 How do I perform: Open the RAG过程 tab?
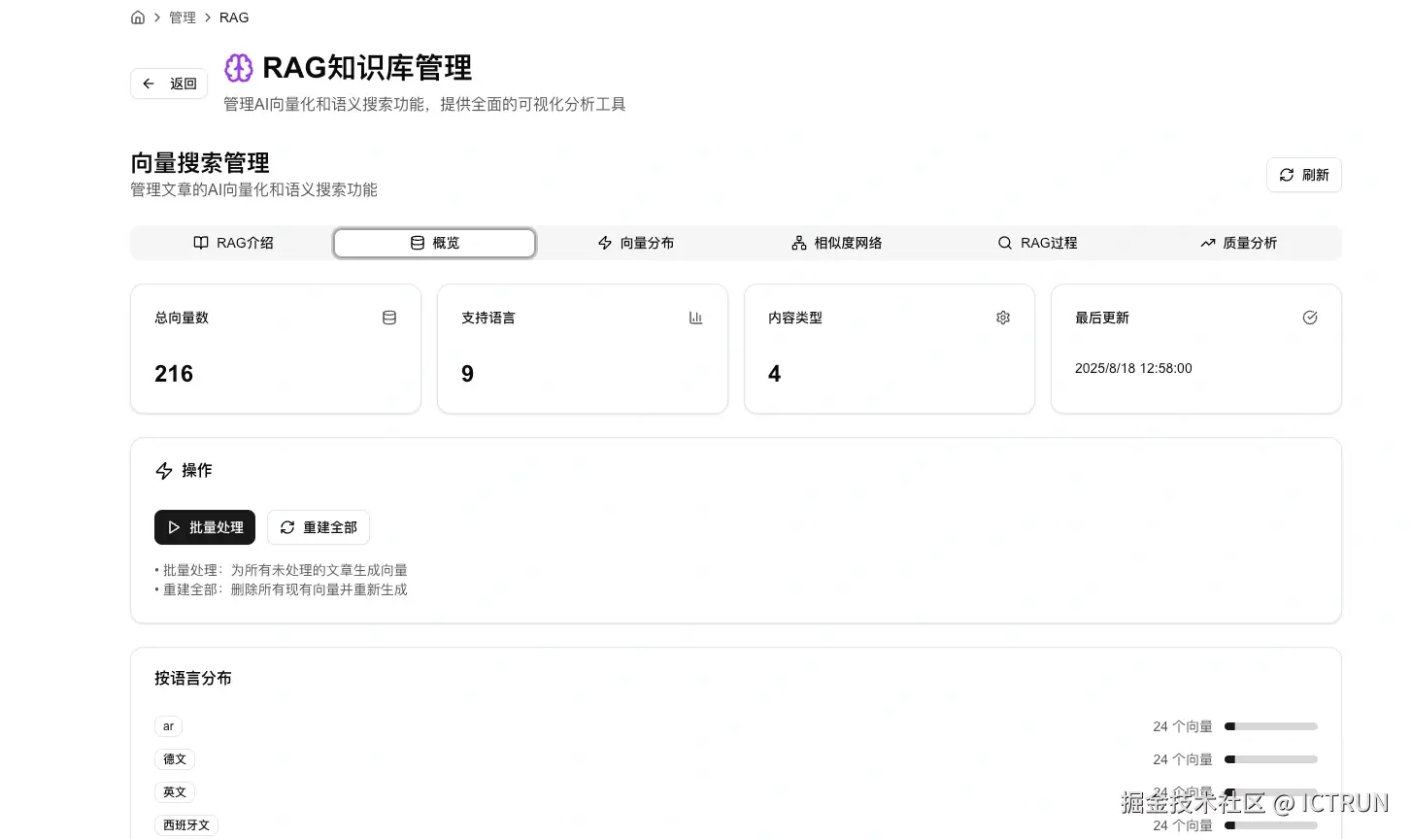pos(1038,243)
